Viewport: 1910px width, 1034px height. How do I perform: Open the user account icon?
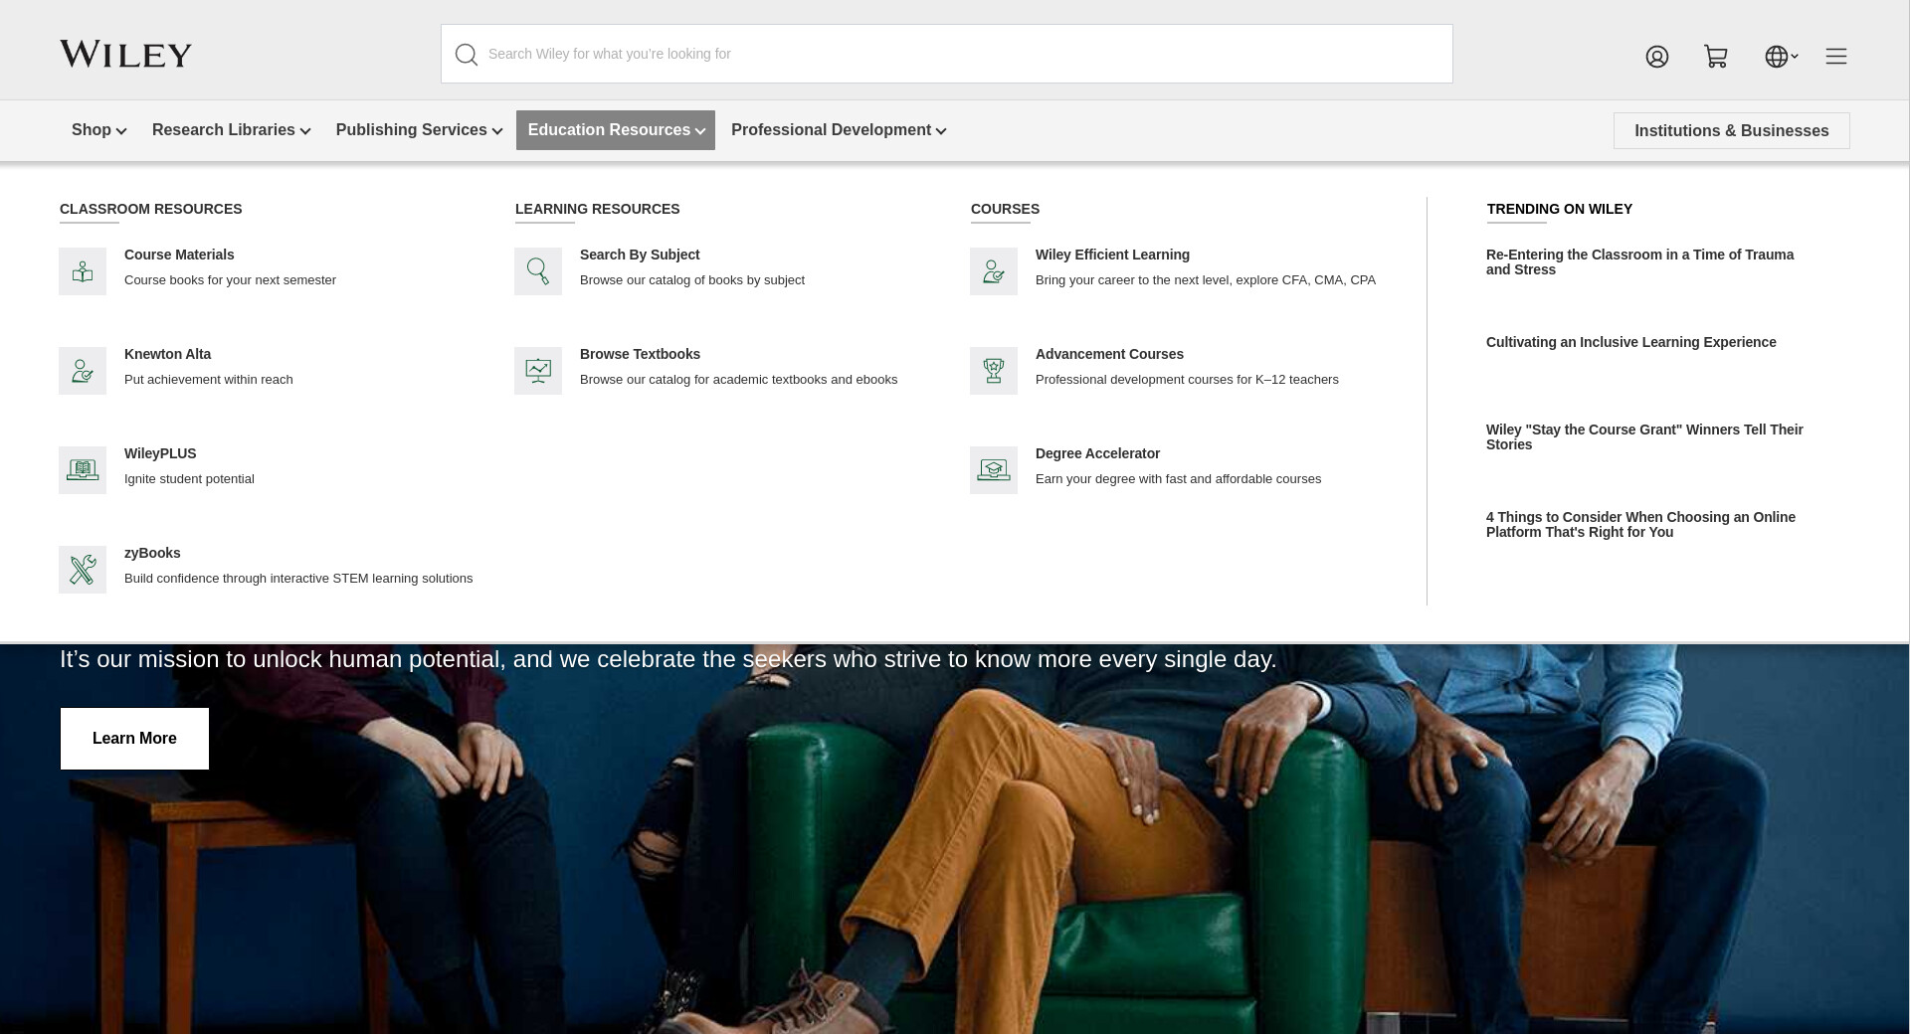click(x=1657, y=57)
